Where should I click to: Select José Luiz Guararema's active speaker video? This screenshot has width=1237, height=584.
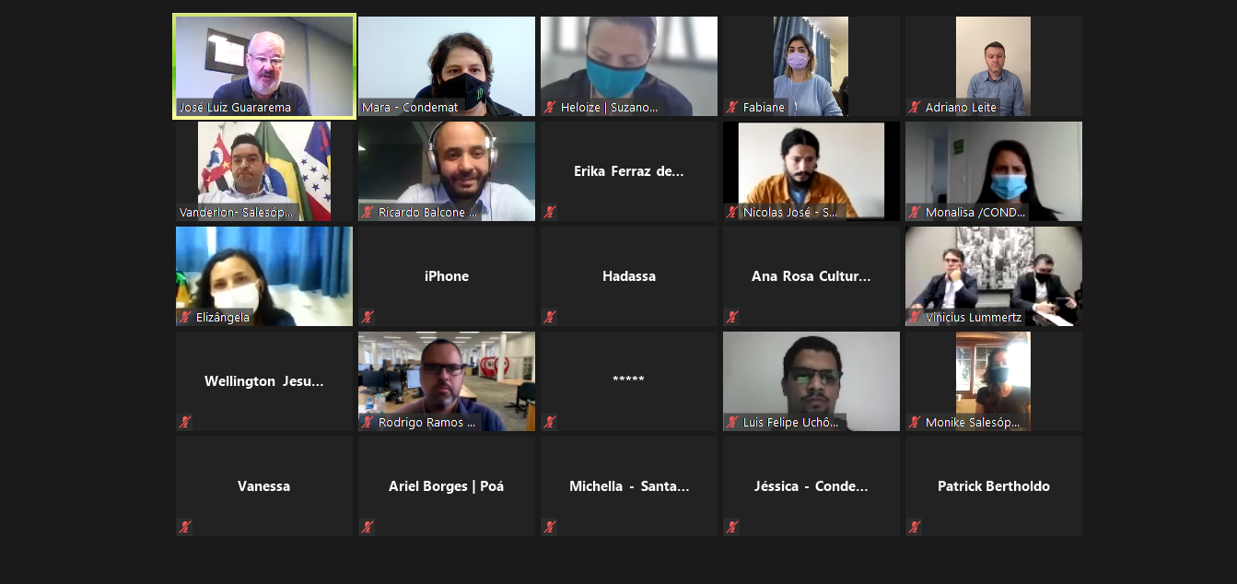pos(264,66)
